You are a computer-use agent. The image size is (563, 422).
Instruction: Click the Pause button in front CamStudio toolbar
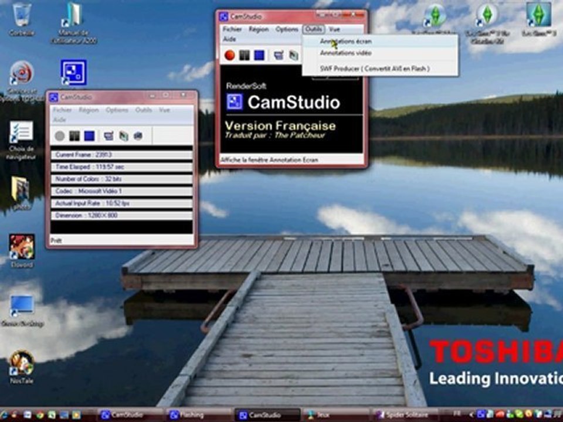tap(244, 55)
